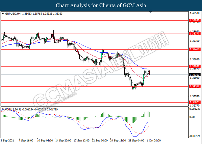The height and width of the screenshot is (144, 202).
Task: Click the 10 Sep 08:00 time label
Action: (45, 141)
